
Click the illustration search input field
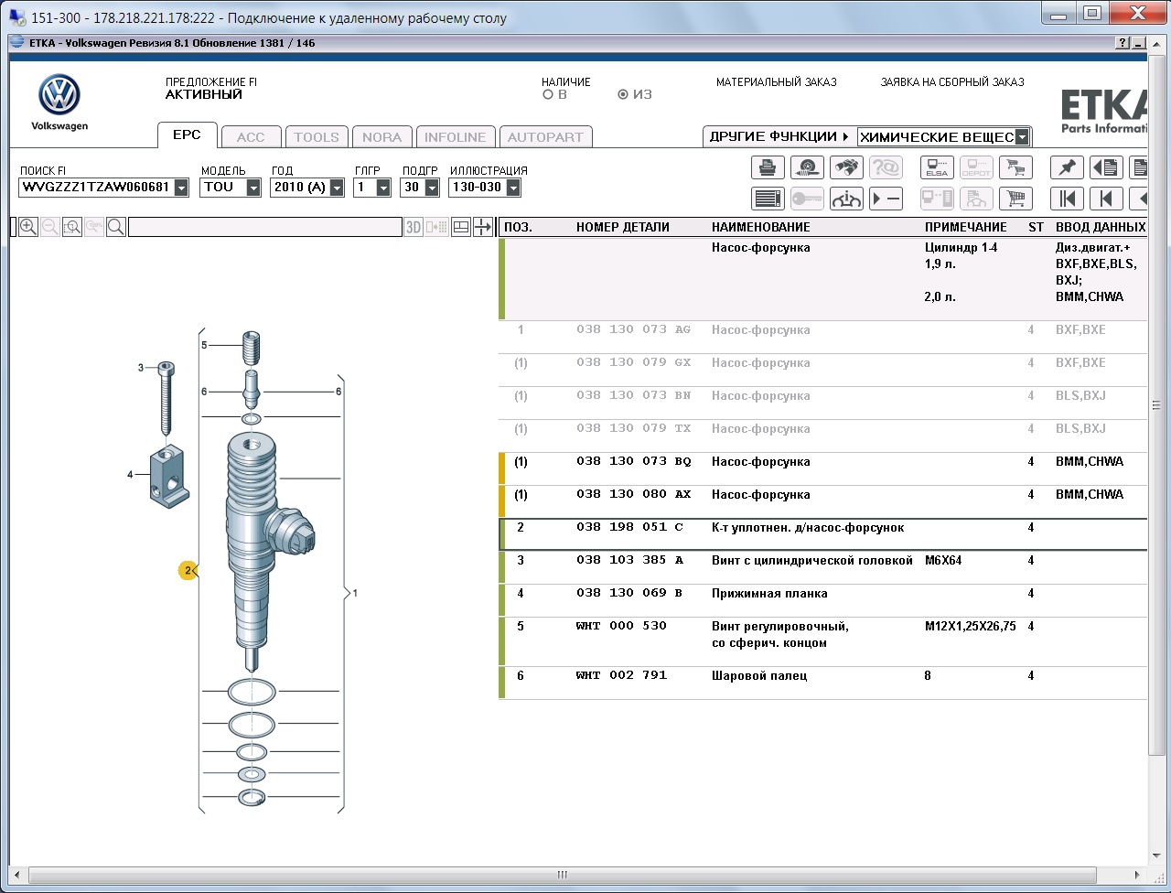coord(265,227)
